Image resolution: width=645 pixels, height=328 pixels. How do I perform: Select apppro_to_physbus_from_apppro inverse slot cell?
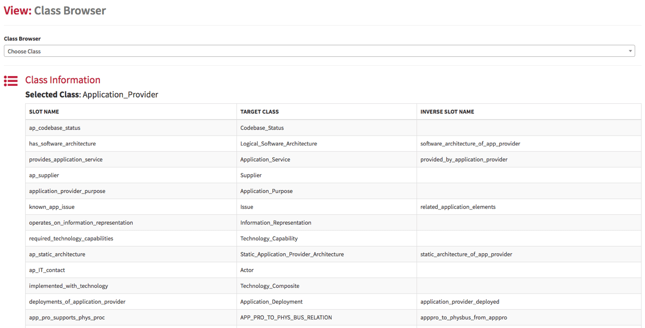529,317
